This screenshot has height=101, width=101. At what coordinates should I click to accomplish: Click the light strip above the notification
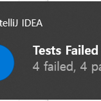pos(50,1)
